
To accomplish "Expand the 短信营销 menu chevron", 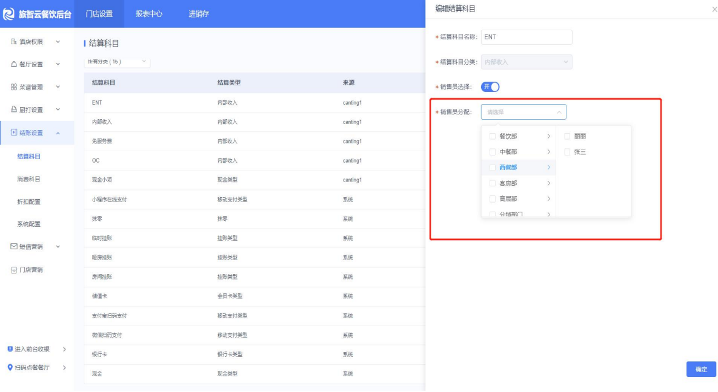I will 58,247.
